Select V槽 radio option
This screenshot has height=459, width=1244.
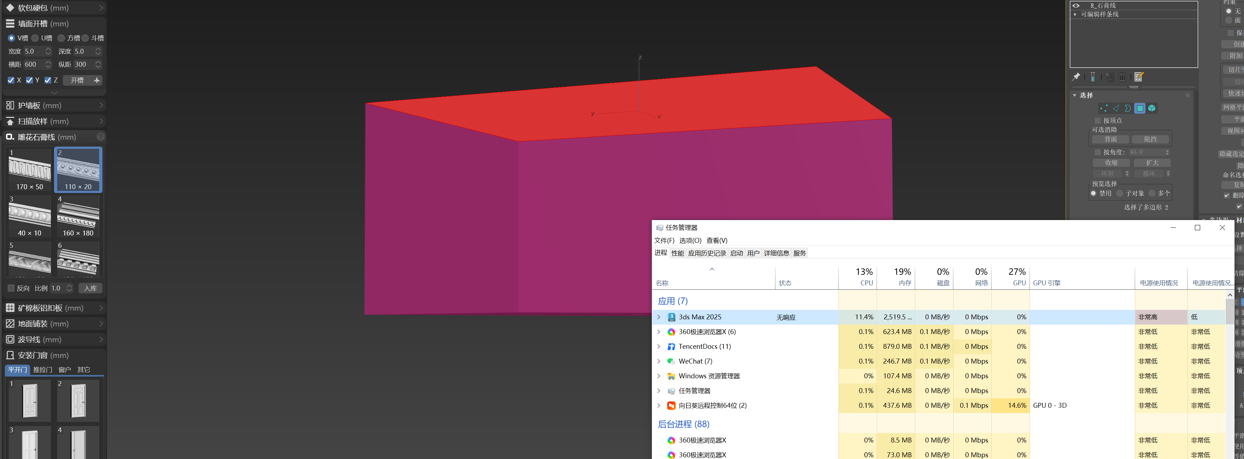point(11,38)
